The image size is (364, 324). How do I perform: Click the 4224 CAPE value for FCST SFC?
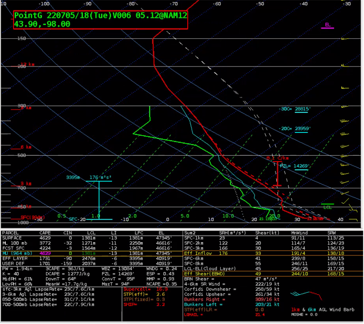click(45, 248)
